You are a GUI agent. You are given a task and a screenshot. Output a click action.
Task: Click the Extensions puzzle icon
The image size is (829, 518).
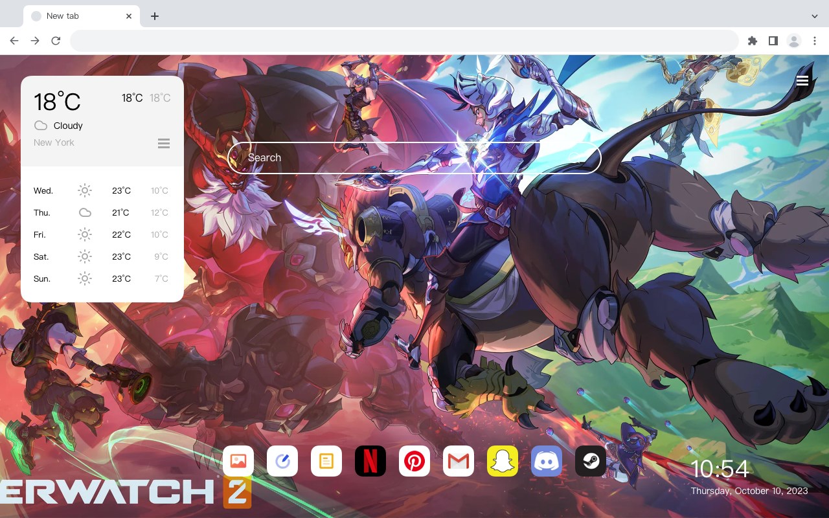[x=752, y=41]
